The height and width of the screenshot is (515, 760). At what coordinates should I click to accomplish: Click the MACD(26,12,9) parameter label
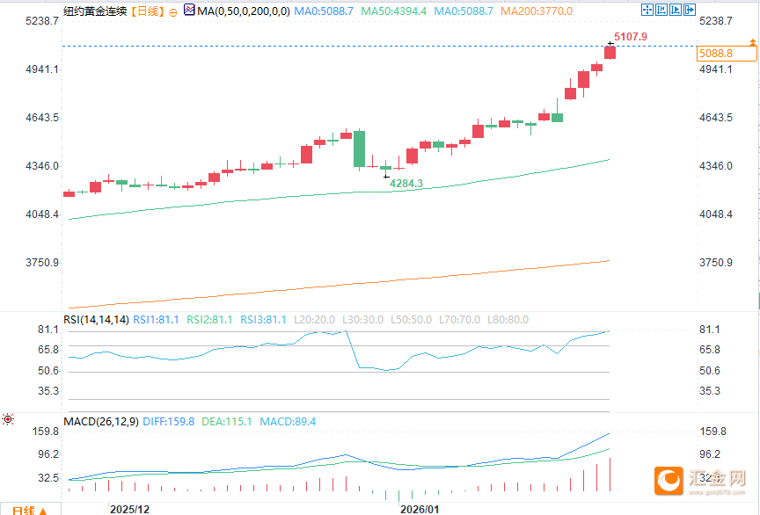[x=101, y=422]
